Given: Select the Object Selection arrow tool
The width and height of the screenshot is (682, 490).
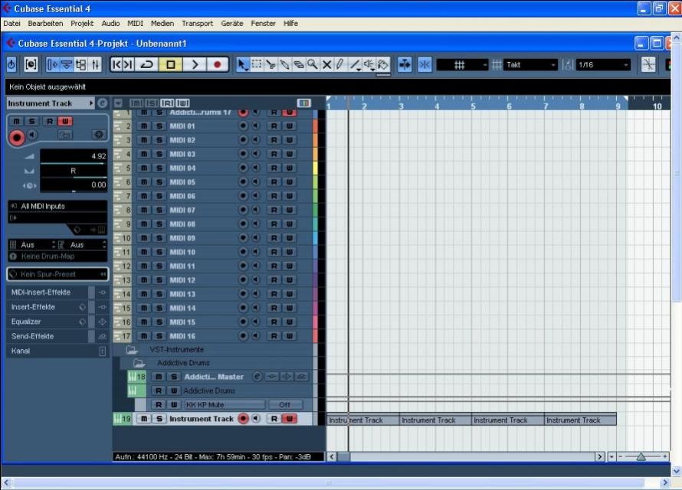Looking at the screenshot, I should tap(242, 65).
